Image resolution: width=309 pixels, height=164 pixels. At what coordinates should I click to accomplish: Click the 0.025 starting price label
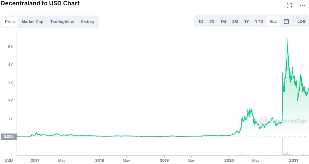(x=9, y=137)
